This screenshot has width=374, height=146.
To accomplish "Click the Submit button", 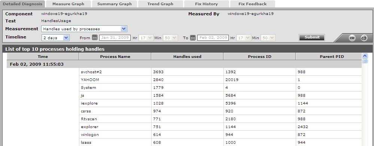I will (312, 37).
